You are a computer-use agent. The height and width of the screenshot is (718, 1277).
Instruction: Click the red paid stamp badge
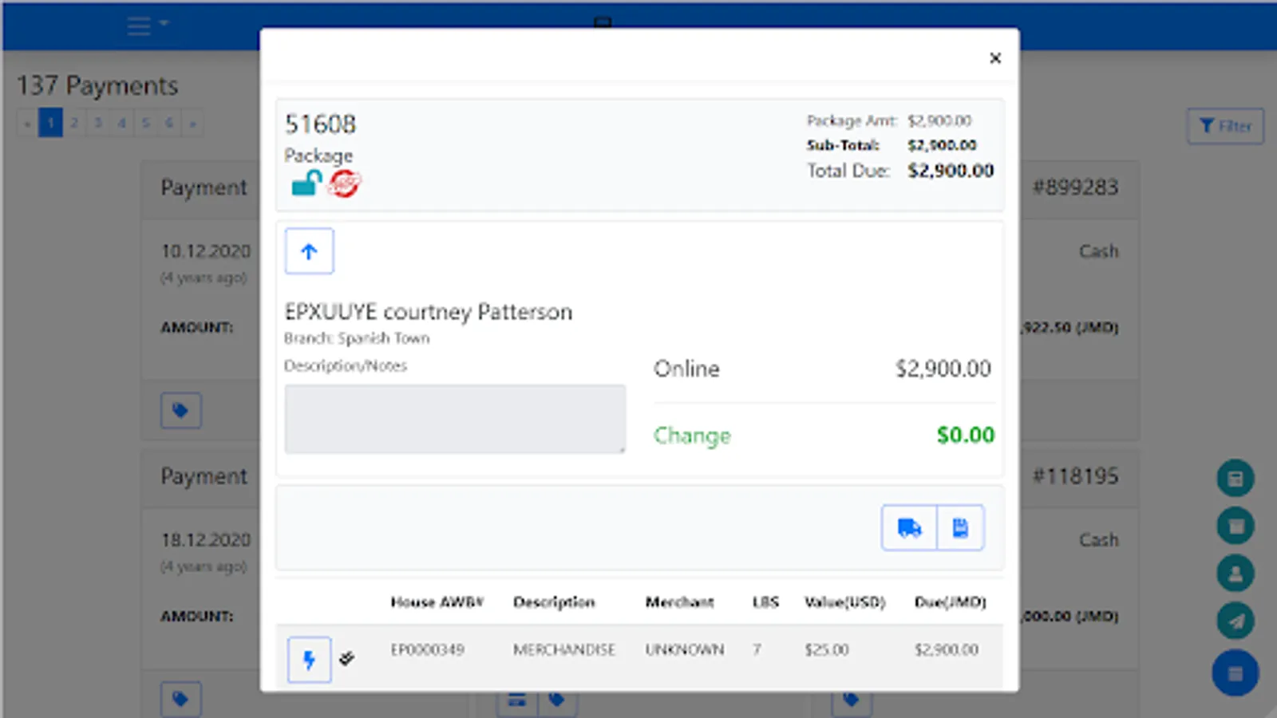pyautogui.click(x=343, y=183)
